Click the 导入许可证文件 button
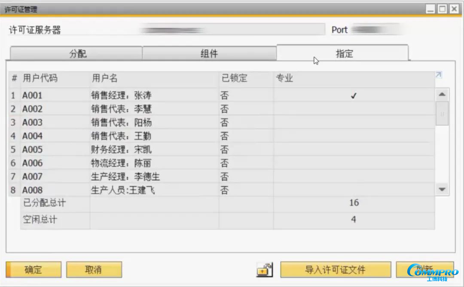Screen dimensions: 464x287 [335, 269]
